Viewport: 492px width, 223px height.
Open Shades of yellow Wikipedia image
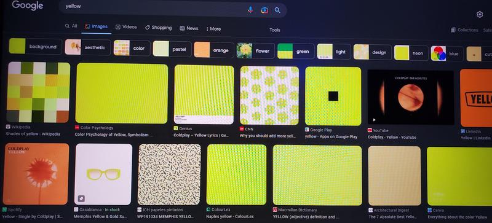pyautogui.click(x=38, y=92)
